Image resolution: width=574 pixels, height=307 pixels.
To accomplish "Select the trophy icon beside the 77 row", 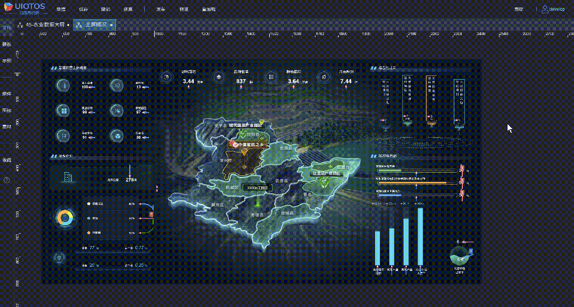I will [59, 257].
